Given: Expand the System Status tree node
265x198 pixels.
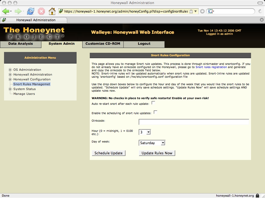Looking at the screenshot, I should 10,89.
